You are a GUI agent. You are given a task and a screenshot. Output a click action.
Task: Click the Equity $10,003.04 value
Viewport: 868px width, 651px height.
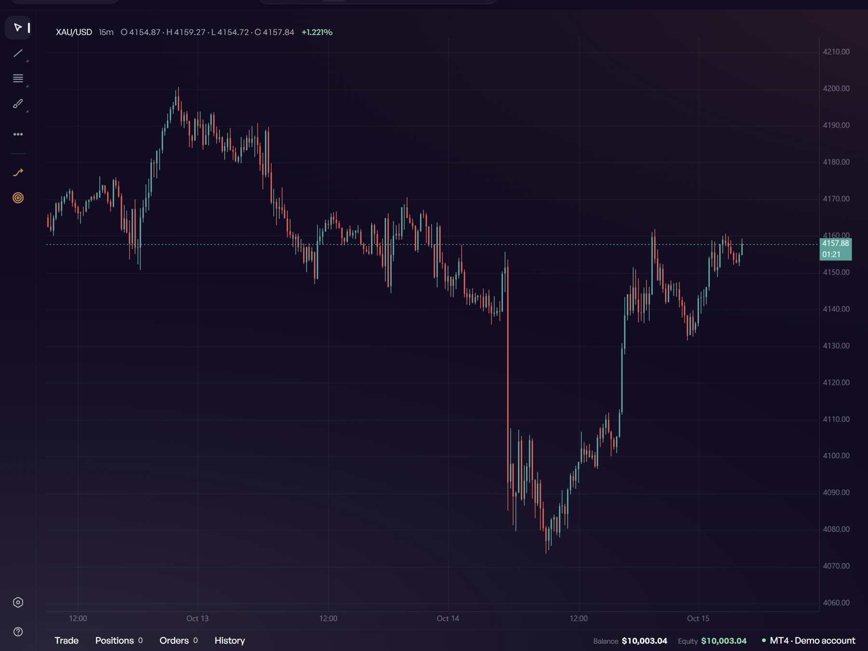pos(724,641)
